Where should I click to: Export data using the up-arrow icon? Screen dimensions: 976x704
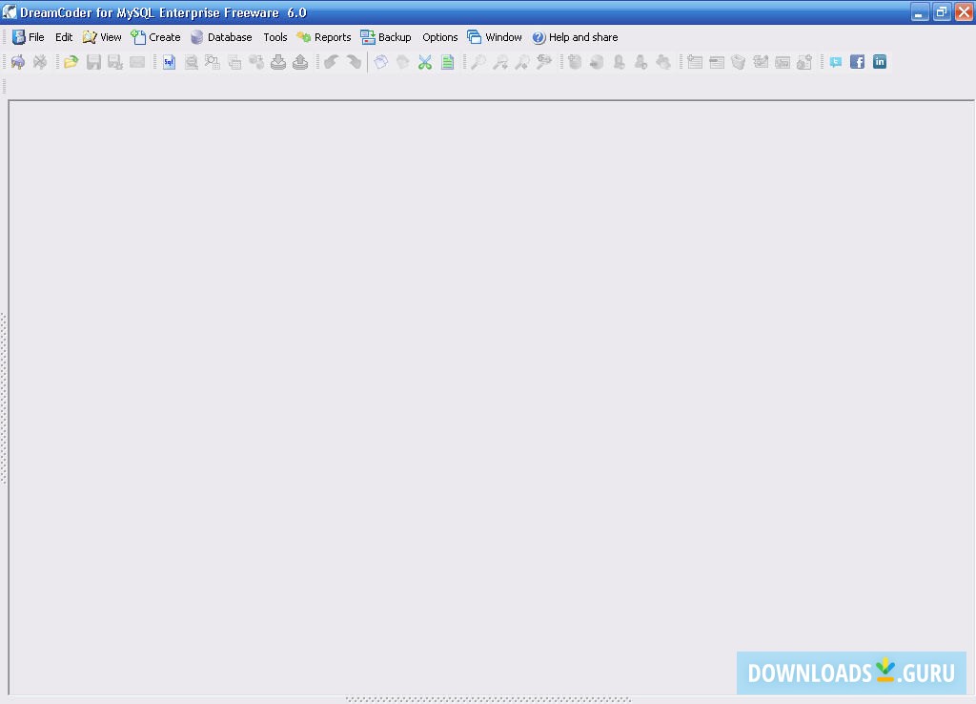(298, 61)
